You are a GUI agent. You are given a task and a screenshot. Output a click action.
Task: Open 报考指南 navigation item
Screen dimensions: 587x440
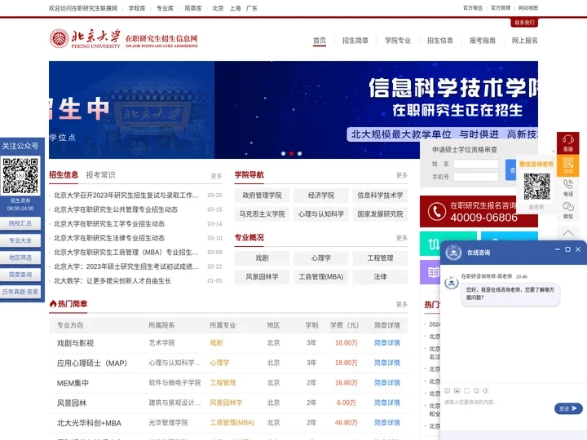(x=482, y=41)
